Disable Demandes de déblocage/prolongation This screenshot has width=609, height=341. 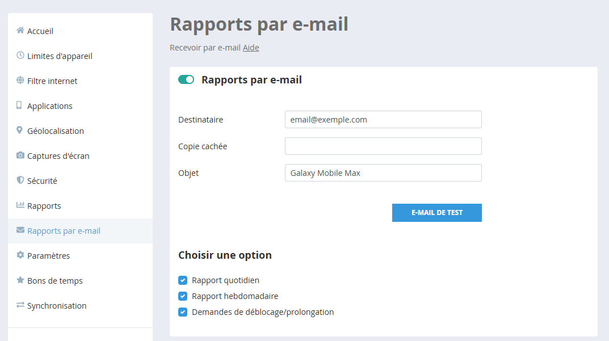click(x=183, y=311)
